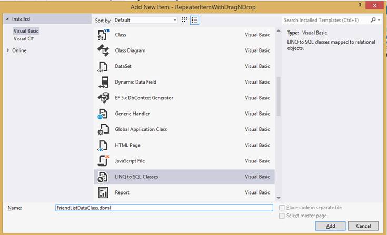Click the EF 5.x DbContext Generator icon
The width and height of the screenshot is (387, 235).
(x=103, y=98)
